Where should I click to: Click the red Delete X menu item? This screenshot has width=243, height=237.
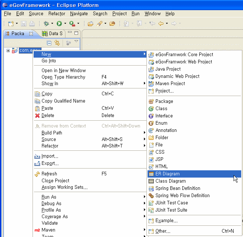pyautogui.click(x=48, y=116)
